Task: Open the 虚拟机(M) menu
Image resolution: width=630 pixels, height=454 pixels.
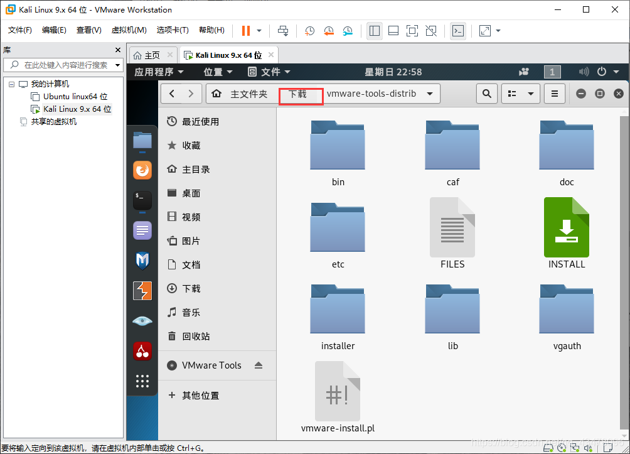Action: click(x=129, y=30)
